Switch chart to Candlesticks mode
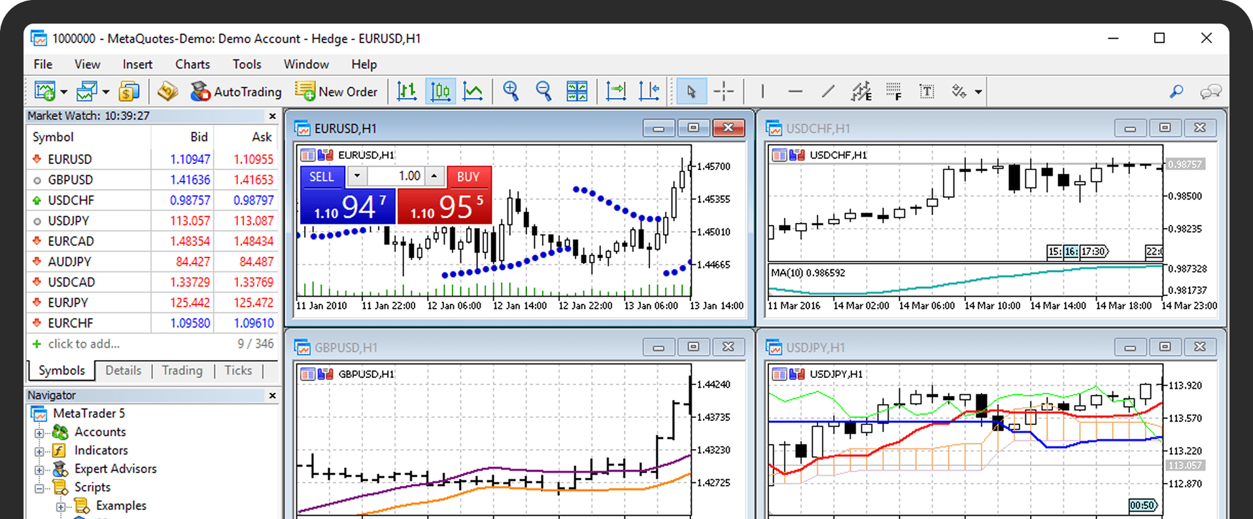This screenshot has width=1253, height=519. (441, 92)
